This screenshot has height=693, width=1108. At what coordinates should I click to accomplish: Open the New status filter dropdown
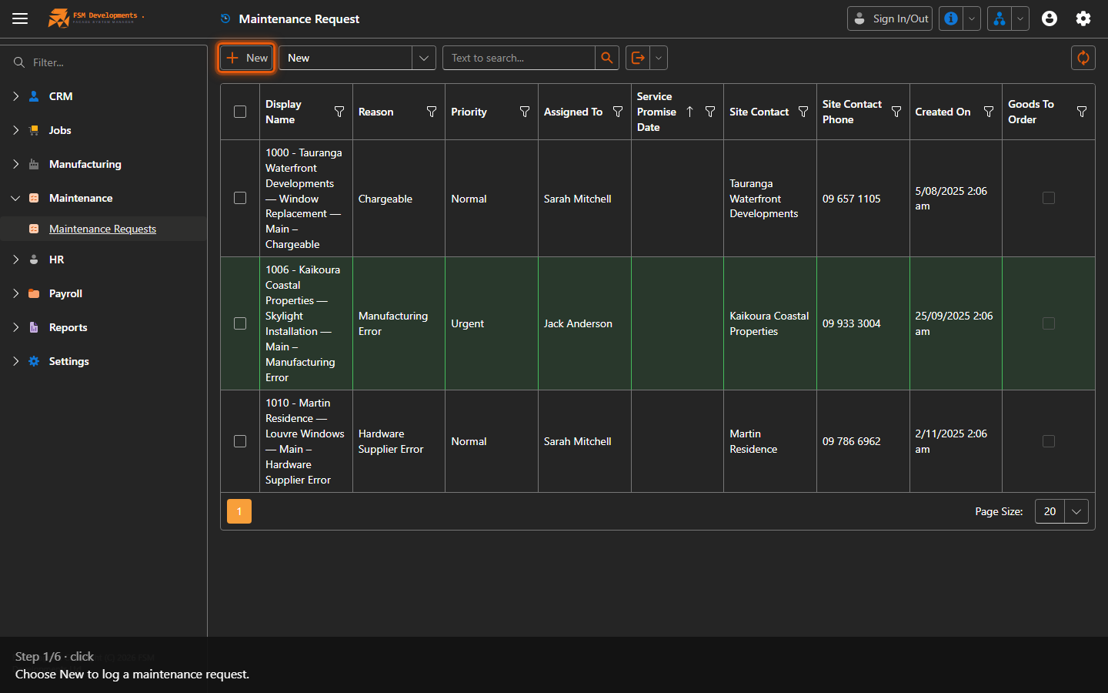tap(423, 58)
